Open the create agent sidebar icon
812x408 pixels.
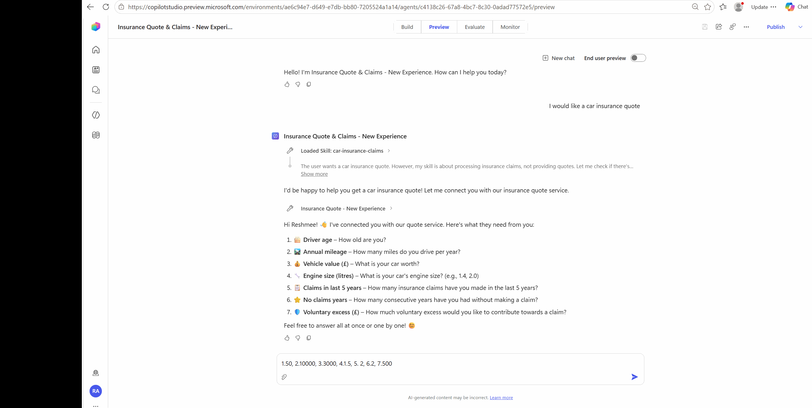(x=96, y=70)
